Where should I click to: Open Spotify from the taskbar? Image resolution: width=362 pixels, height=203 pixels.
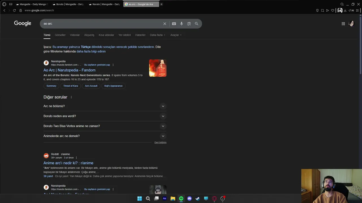point(181,198)
